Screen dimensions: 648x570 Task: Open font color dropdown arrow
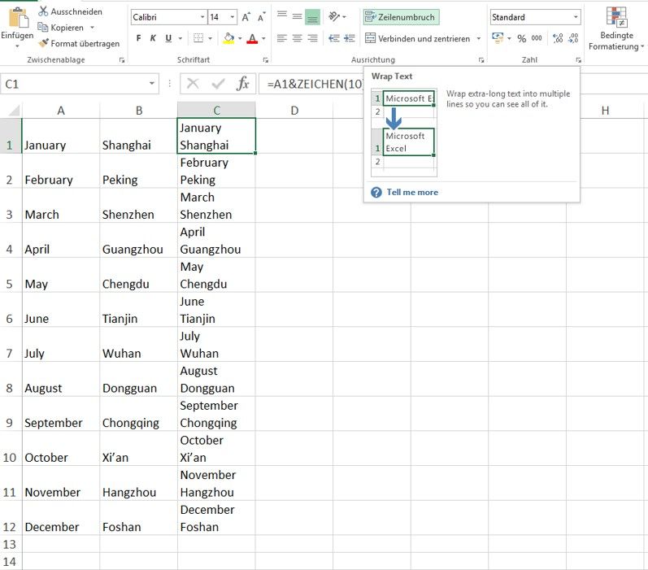tap(263, 38)
